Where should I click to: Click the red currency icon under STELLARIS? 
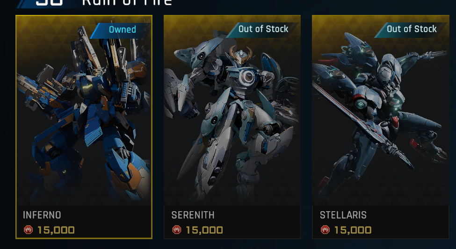tap(325, 230)
